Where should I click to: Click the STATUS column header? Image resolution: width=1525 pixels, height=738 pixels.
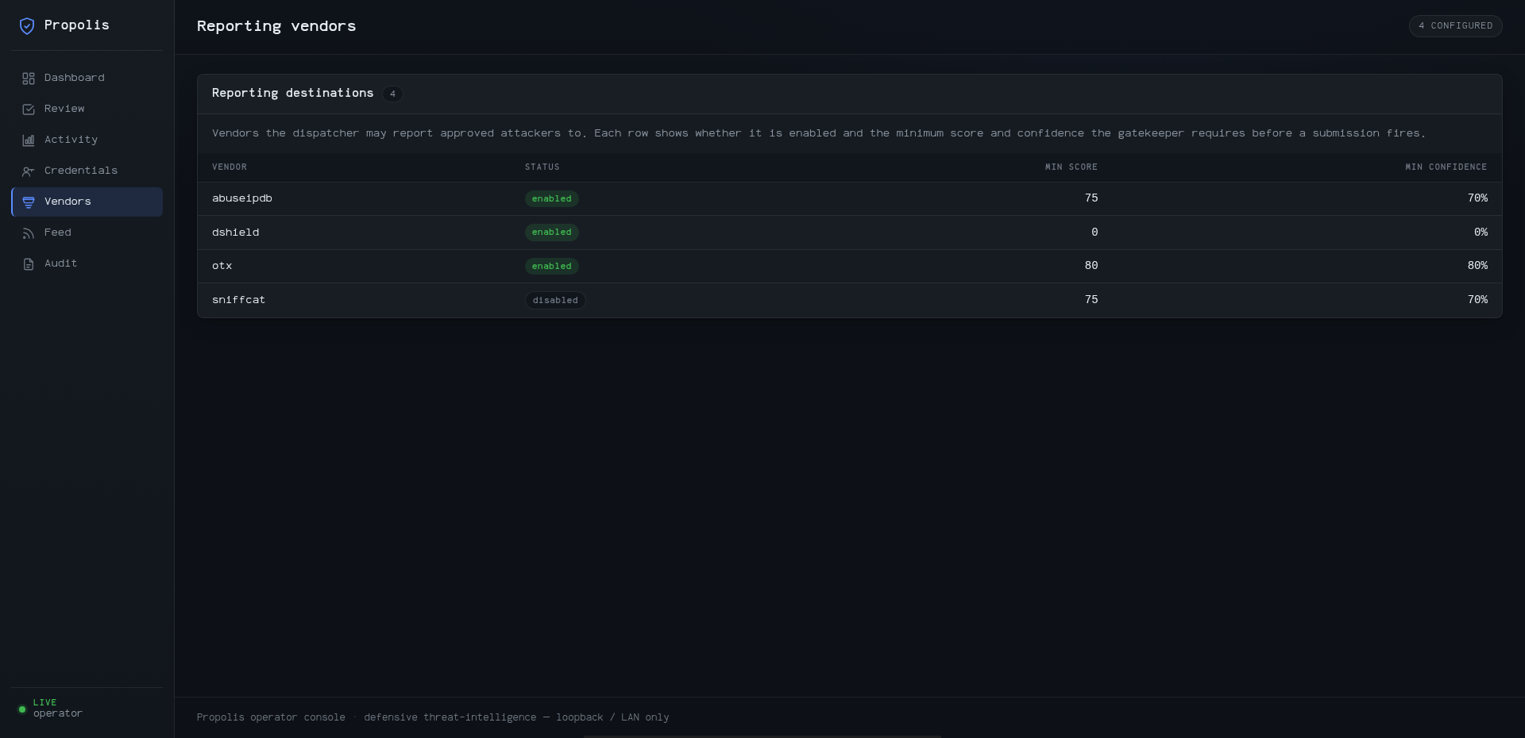point(542,167)
